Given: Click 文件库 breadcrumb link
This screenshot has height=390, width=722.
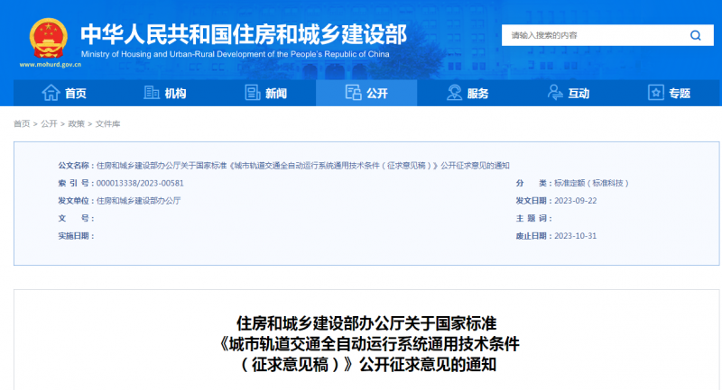Looking at the screenshot, I should point(107,123).
